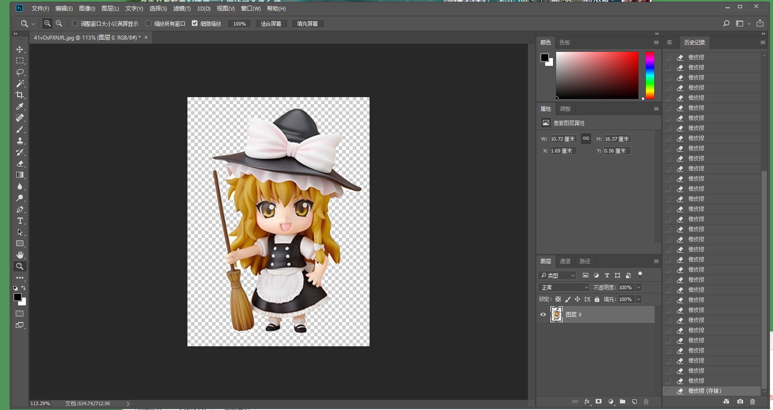The image size is (773, 410).
Task: Click the 适合屏幕 button
Action: (x=271, y=24)
